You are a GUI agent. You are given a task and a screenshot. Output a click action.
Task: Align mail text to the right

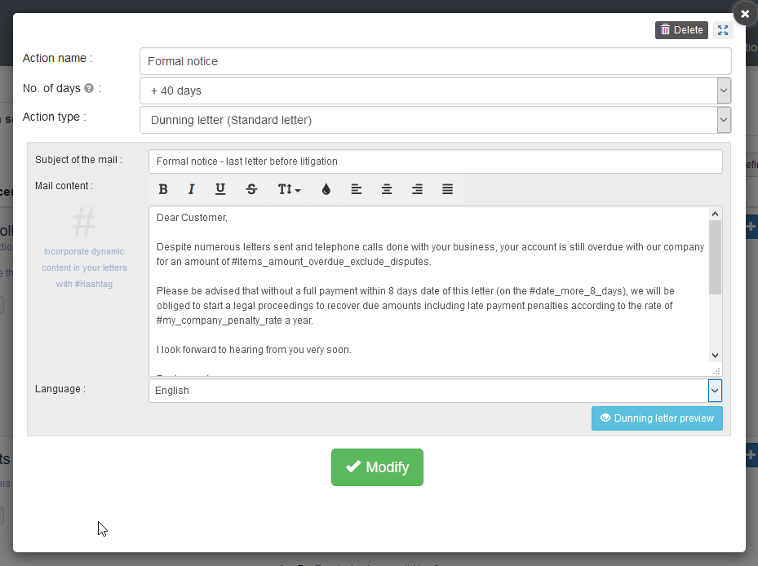coord(417,189)
